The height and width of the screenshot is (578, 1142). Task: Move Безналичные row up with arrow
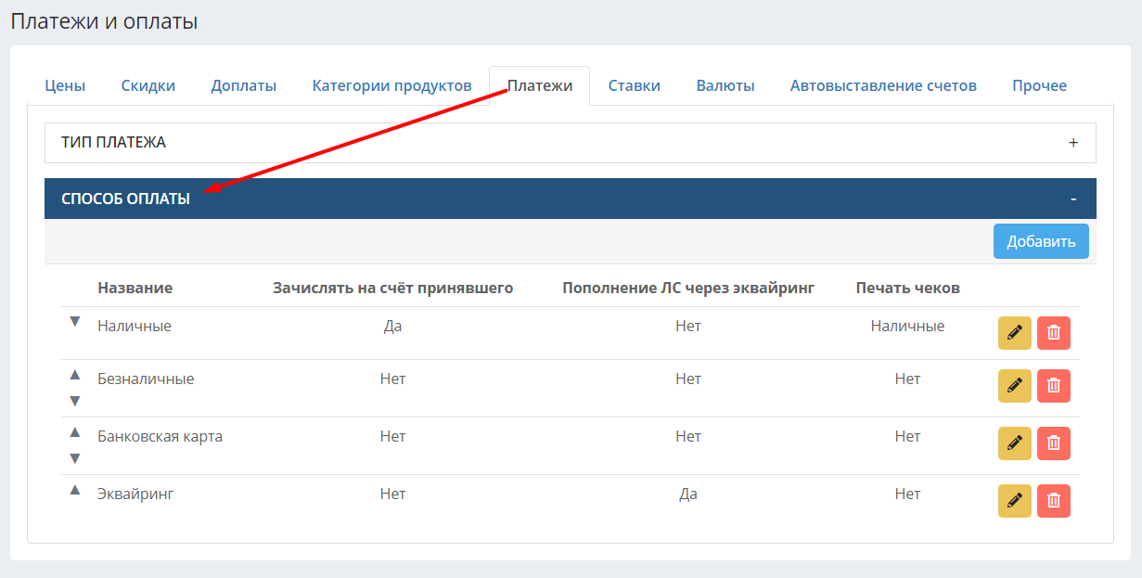[75, 375]
